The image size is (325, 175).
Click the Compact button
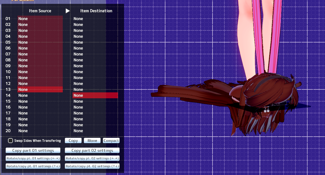point(111,141)
